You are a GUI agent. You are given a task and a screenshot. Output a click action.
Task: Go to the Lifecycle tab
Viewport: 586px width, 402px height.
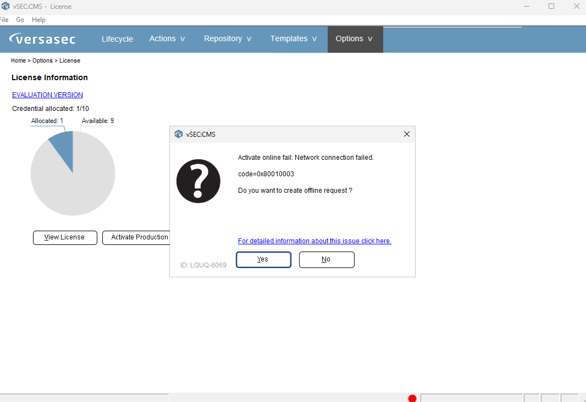pyautogui.click(x=117, y=39)
